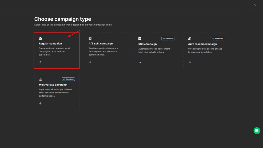This screenshot has width=263, height=148.
Task: Click the RSS campaign feed icon
Action: point(140,39)
